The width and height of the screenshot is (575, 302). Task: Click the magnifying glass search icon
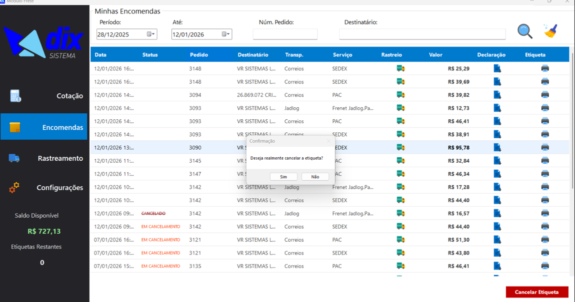pyautogui.click(x=524, y=31)
